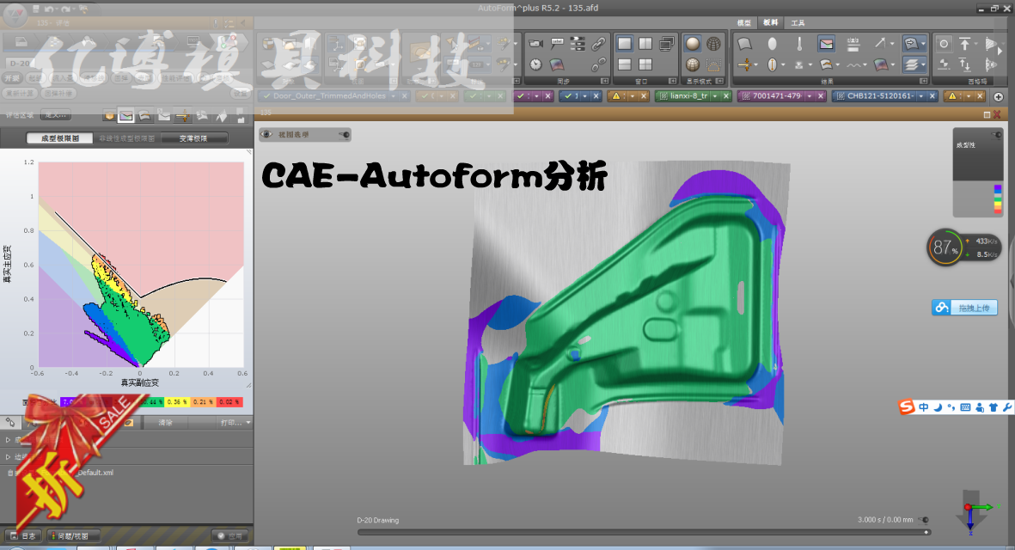
Task: Enable dotted outline display mode
Action: tap(713, 64)
